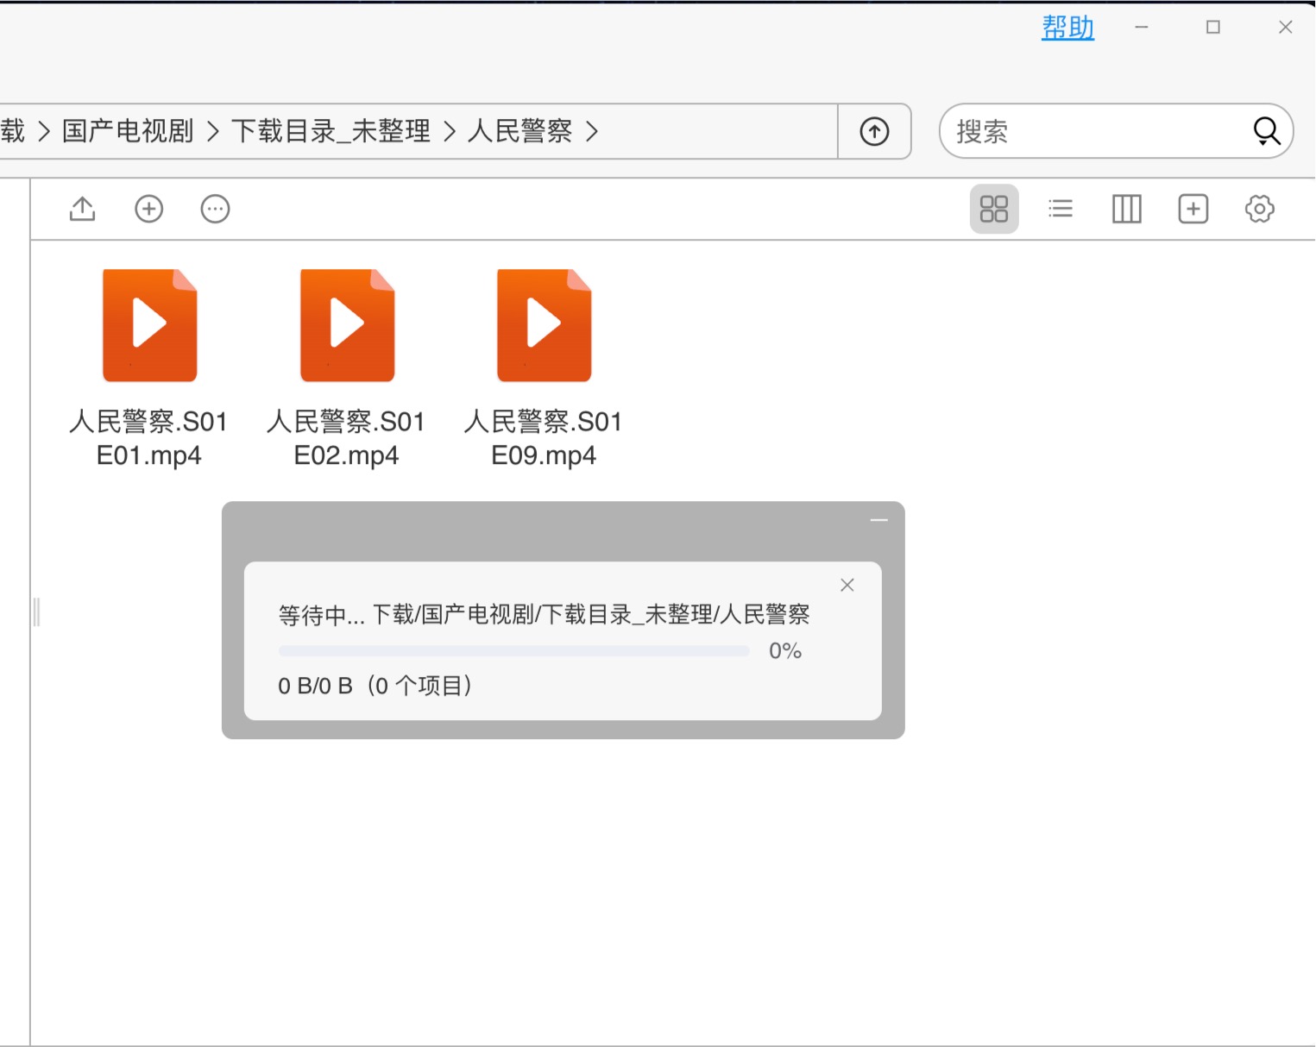
Task: Minimize the transfer progress panel
Action: pyautogui.click(x=879, y=520)
